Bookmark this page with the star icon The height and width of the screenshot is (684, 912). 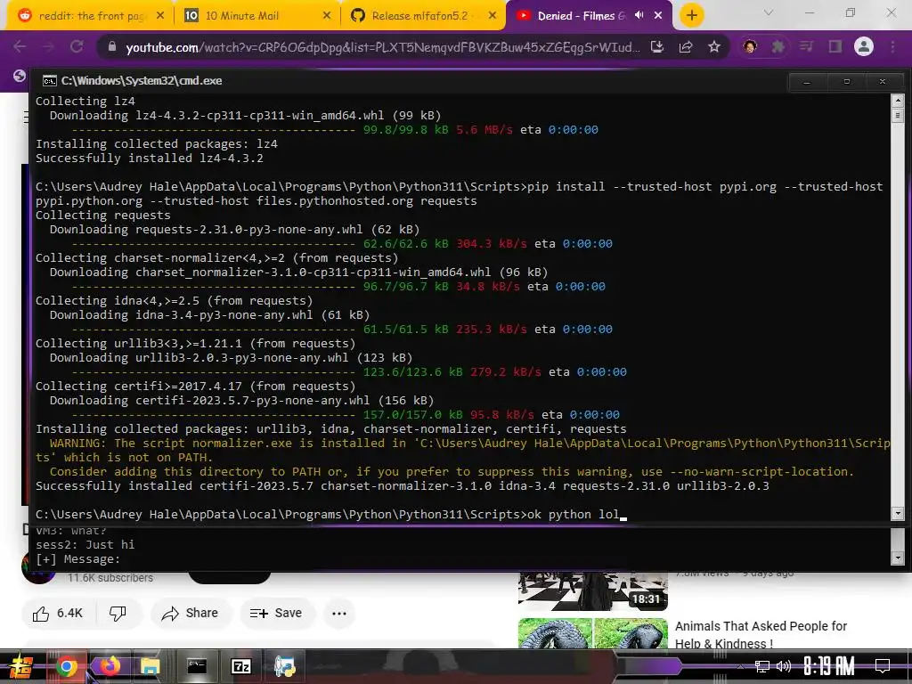714,46
